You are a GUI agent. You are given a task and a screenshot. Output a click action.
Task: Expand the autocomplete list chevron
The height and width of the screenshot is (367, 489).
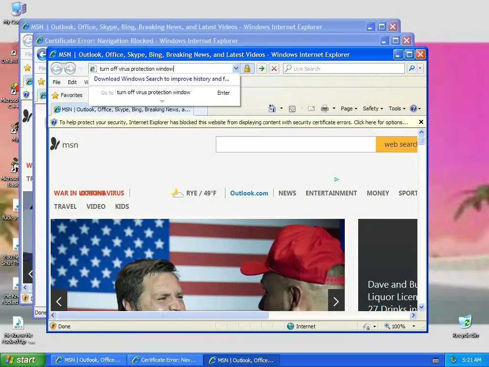pyautogui.click(x=162, y=101)
